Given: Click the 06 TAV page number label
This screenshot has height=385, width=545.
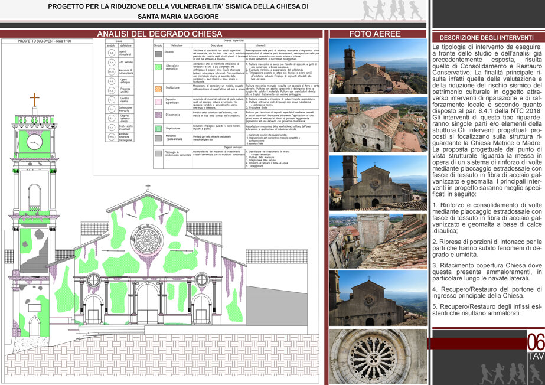Looking at the screenshot, I should click(536, 346).
